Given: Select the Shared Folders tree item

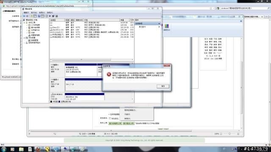Looking at the screenshot, I should [x=34, y=30].
